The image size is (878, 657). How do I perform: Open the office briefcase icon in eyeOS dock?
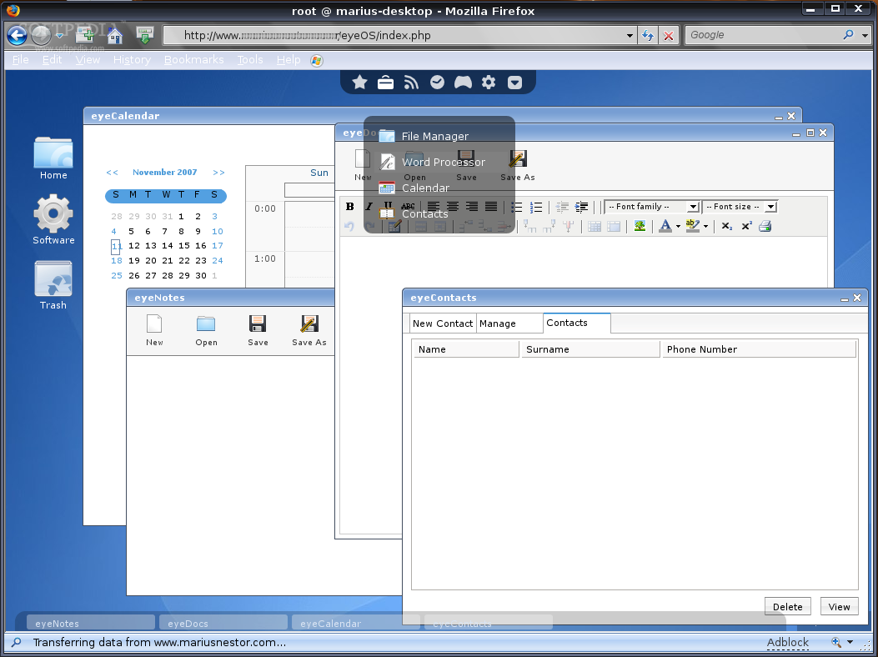tap(385, 83)
